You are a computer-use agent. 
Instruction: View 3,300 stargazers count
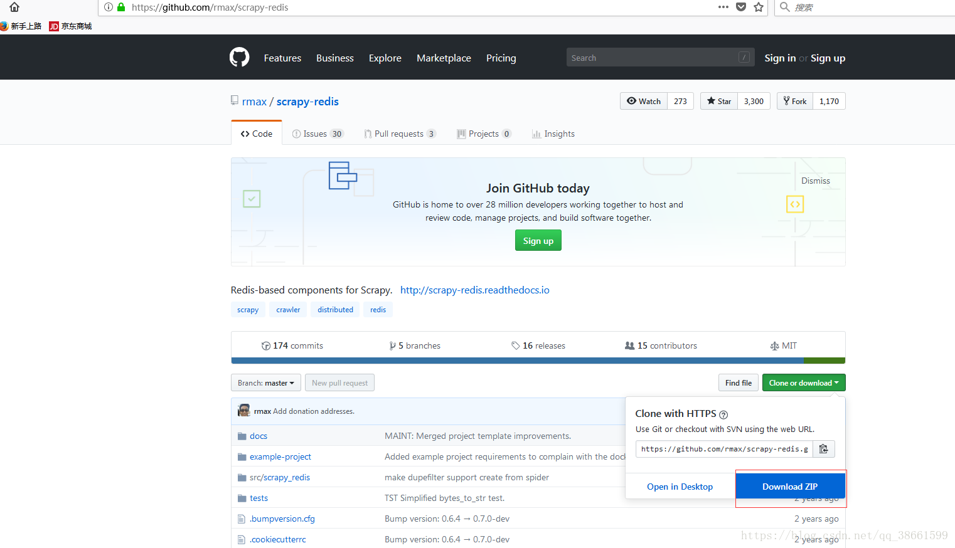(x=754, y=101)
